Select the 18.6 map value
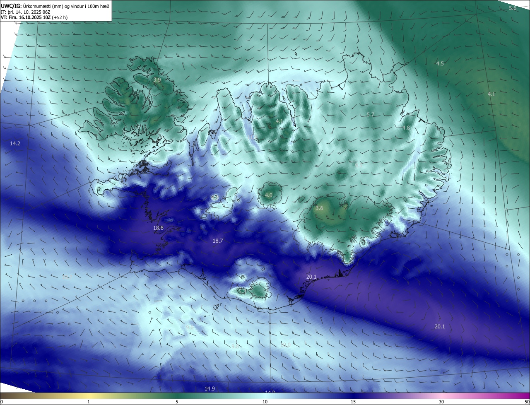Screen dimensions: 530x405 pos(158,228)
